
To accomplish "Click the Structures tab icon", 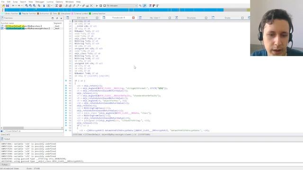I will (177, 18).
